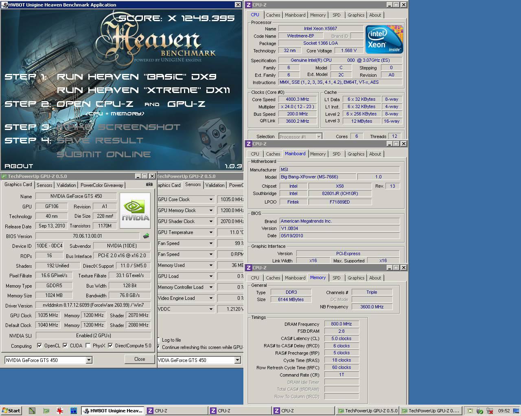Screen dimensions: 521x416
Task: Click the Z icon in the top CPU-Z title bar
Action: [x=248, y=5]
